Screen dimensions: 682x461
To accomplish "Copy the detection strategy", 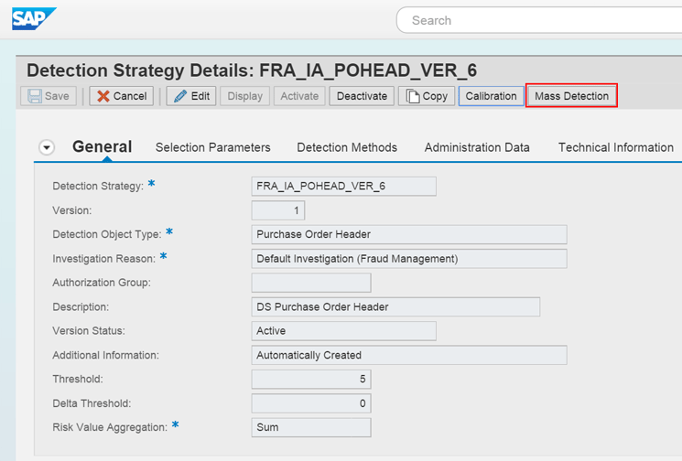I will (427, 96).
